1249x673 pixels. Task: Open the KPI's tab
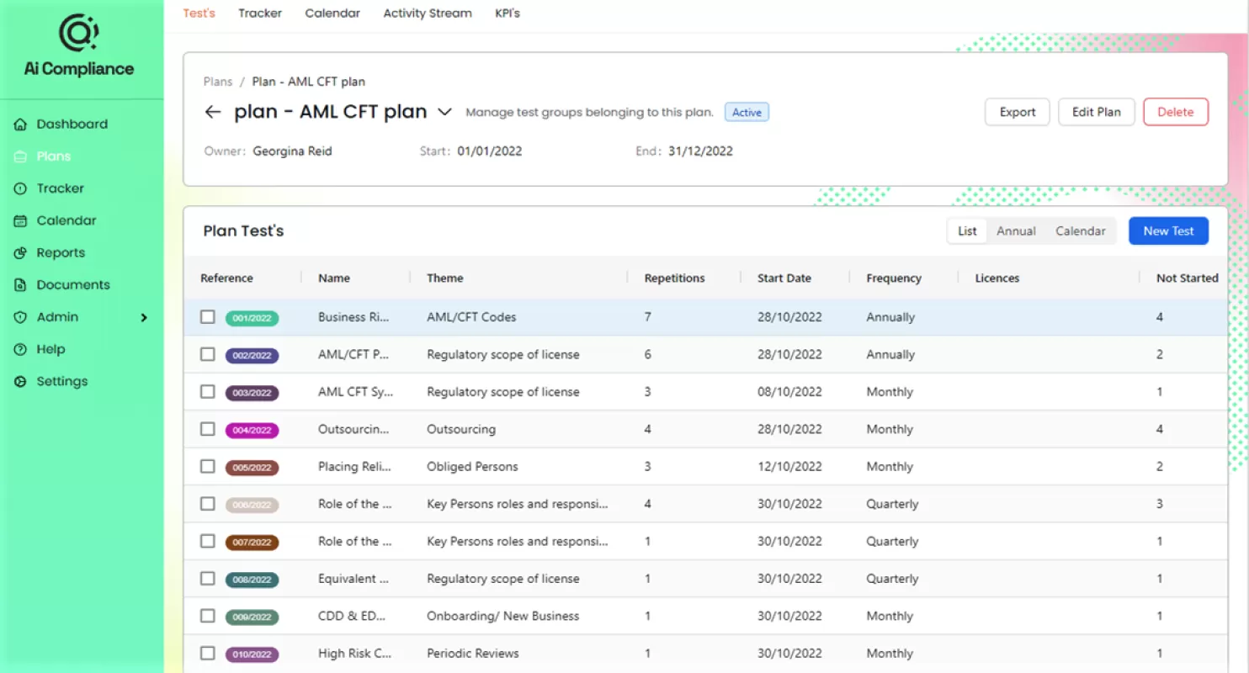click(x=508, y=13)
